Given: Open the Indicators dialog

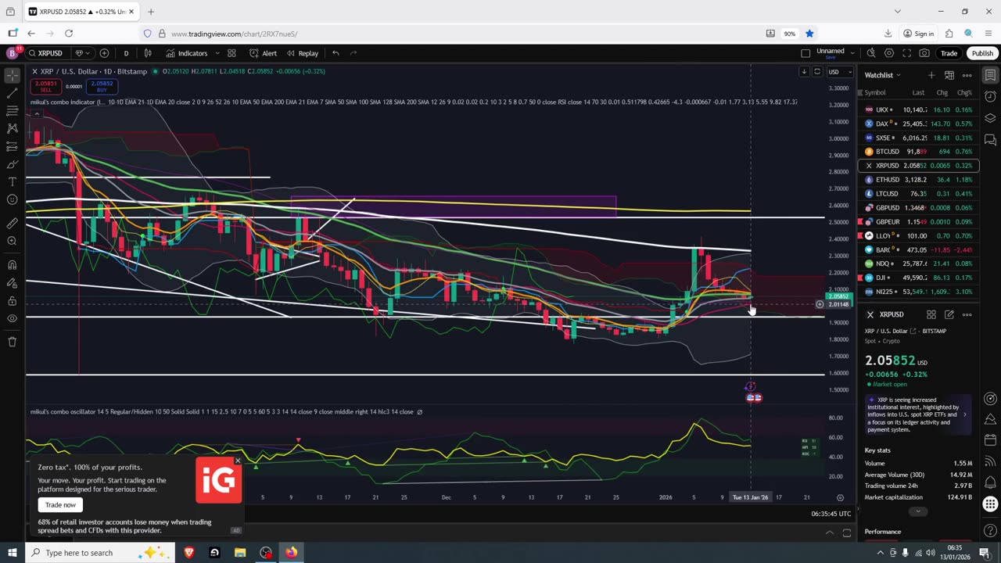Looking at the screenshot, I should pos(186,53).
